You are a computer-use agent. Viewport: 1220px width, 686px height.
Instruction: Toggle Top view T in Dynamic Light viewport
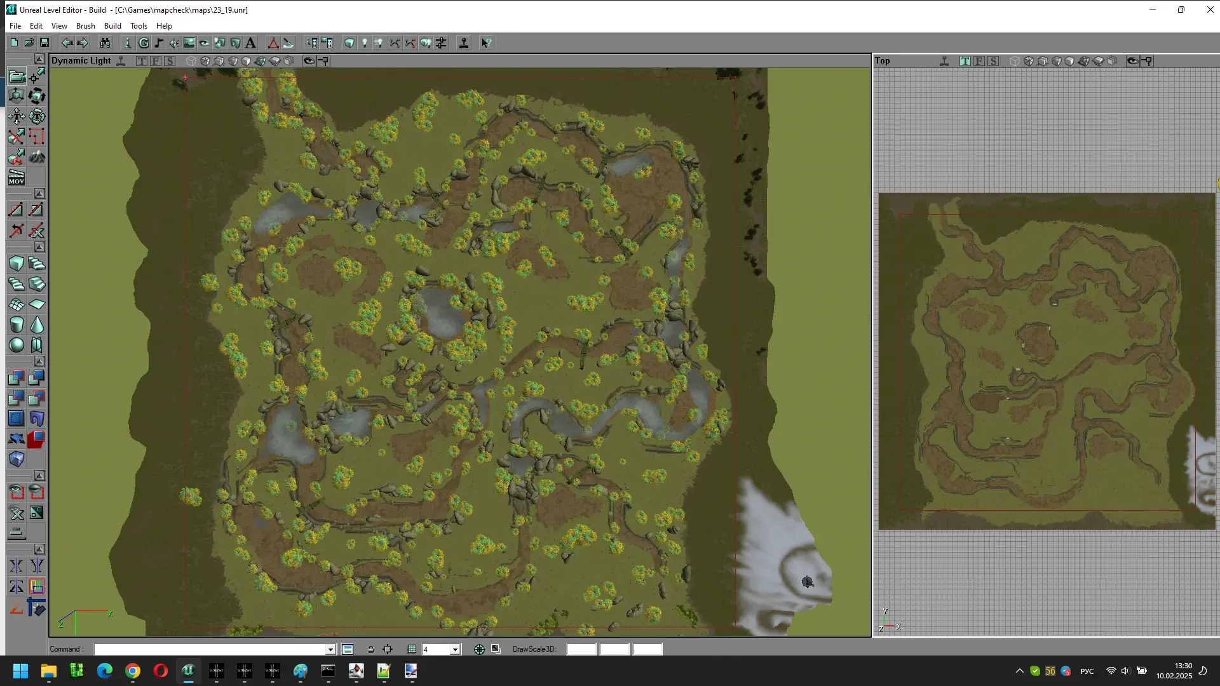click(x=142, y=61)
